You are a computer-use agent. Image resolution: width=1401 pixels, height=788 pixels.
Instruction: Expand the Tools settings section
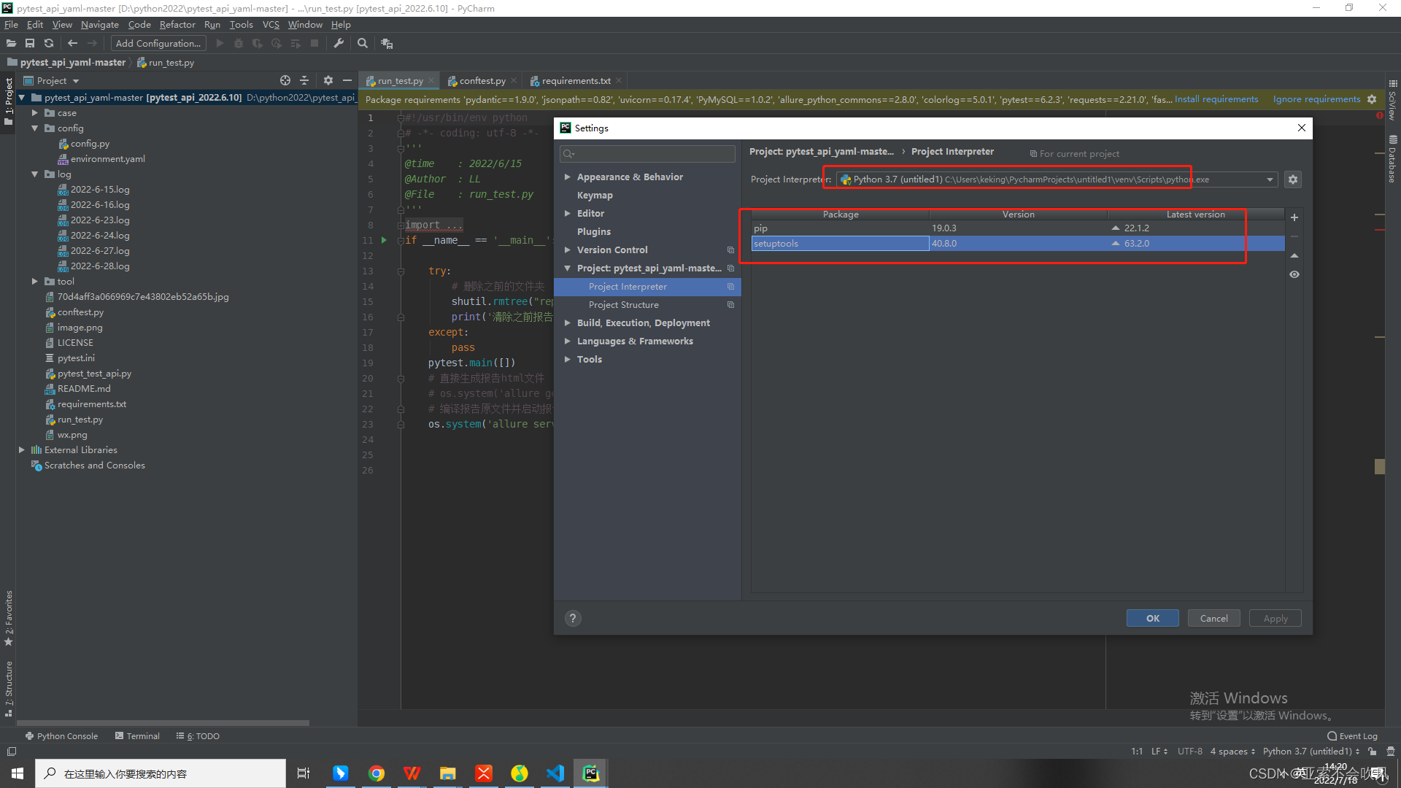[567, 360]
